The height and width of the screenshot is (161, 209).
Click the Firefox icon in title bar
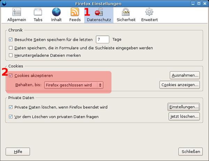coord(4,3)
